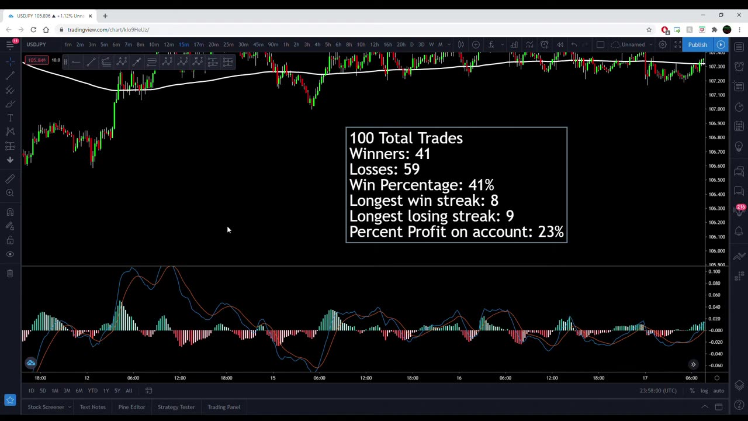This screenshot has height=421, width=748.
Task: Open candlestick chart type selector
Action: [x=460, y=44]
